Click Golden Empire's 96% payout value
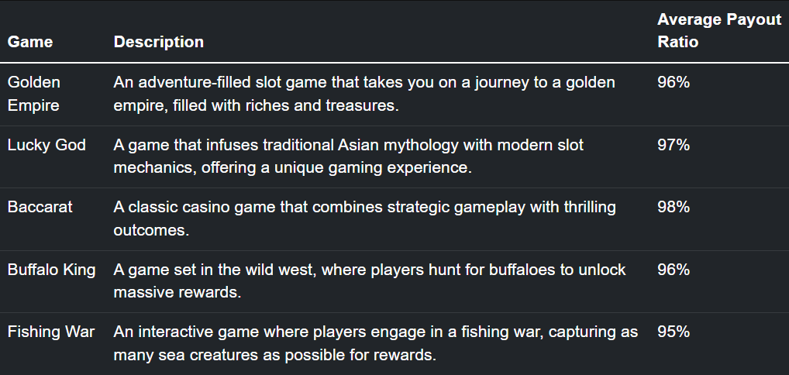This screenshot has height=375, width=789. (674, 82)
